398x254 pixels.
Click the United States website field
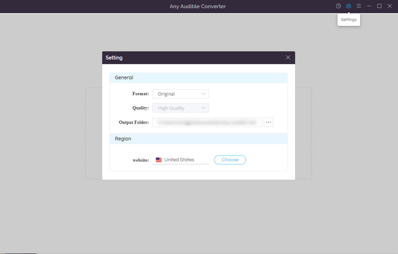click(181, 160)
